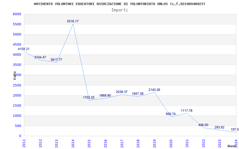Viewport: 239px width, 149px height.
Task: Click the 2017 x-axis year label
Action: [122, 144]
